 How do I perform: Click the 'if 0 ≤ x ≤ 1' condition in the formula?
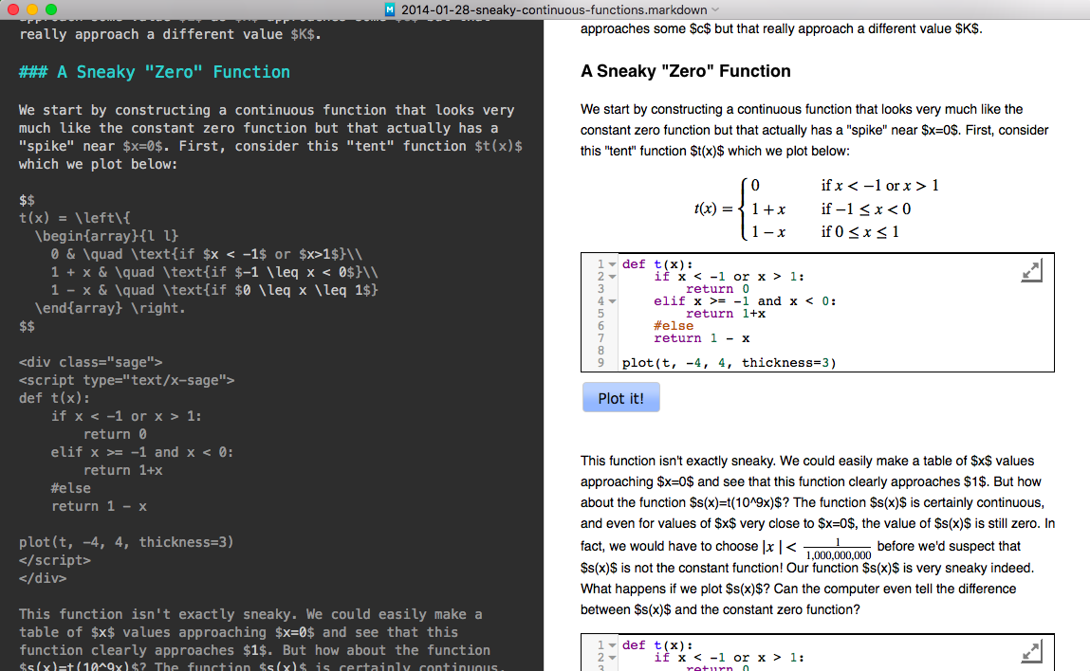click(859, 232)
